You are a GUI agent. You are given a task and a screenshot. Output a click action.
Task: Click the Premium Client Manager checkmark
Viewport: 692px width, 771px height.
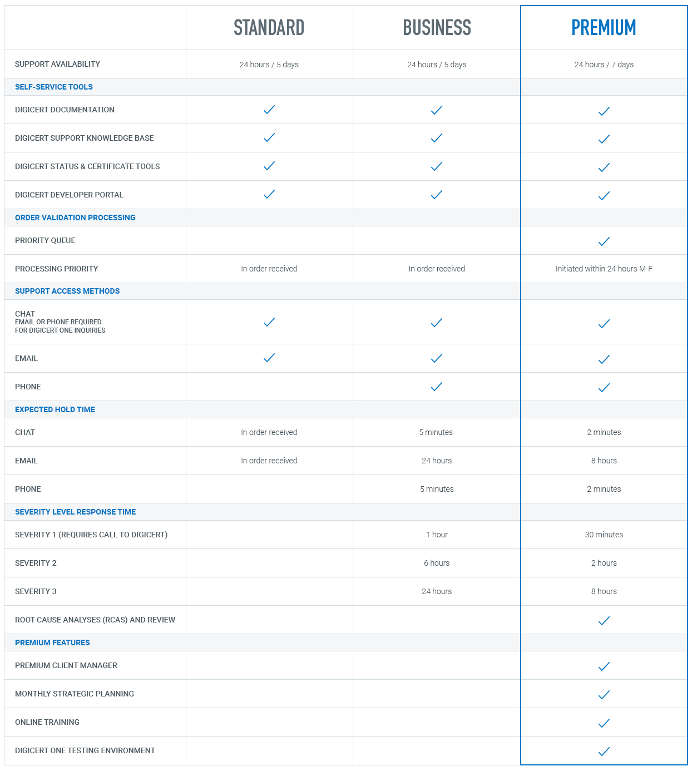pyautogui.click(x=604, y=666)
